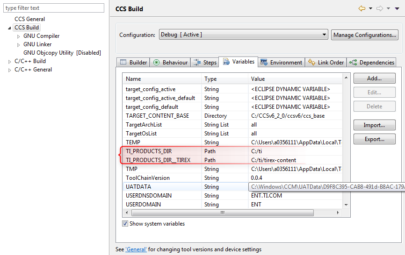Switch to the Environment tab
The width and height of the screenshot is (405, 255).
[x=281, y=63]
